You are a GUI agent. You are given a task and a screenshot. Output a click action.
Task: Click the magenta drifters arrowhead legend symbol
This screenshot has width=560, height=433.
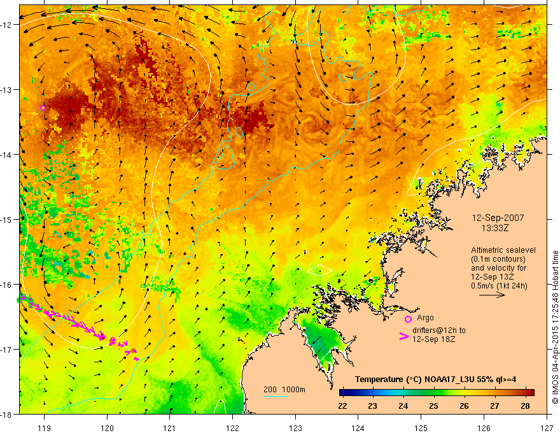point(403,336)
